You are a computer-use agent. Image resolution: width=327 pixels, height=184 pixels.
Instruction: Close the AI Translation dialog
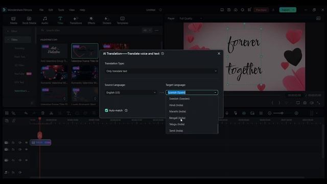219,54
